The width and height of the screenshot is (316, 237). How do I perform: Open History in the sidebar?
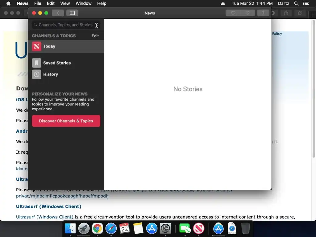click(66, 74)
